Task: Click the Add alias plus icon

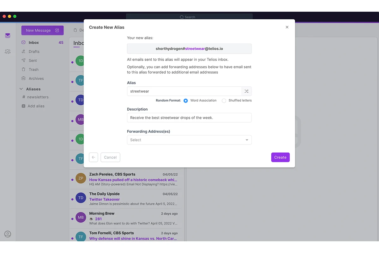Action: [23, 106]
